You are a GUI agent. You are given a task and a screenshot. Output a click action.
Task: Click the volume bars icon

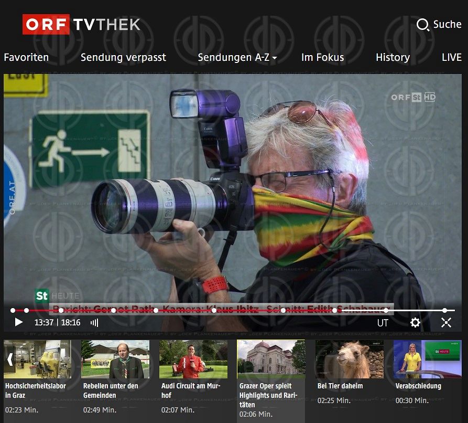pyautogui.click(x=94, y=323)
